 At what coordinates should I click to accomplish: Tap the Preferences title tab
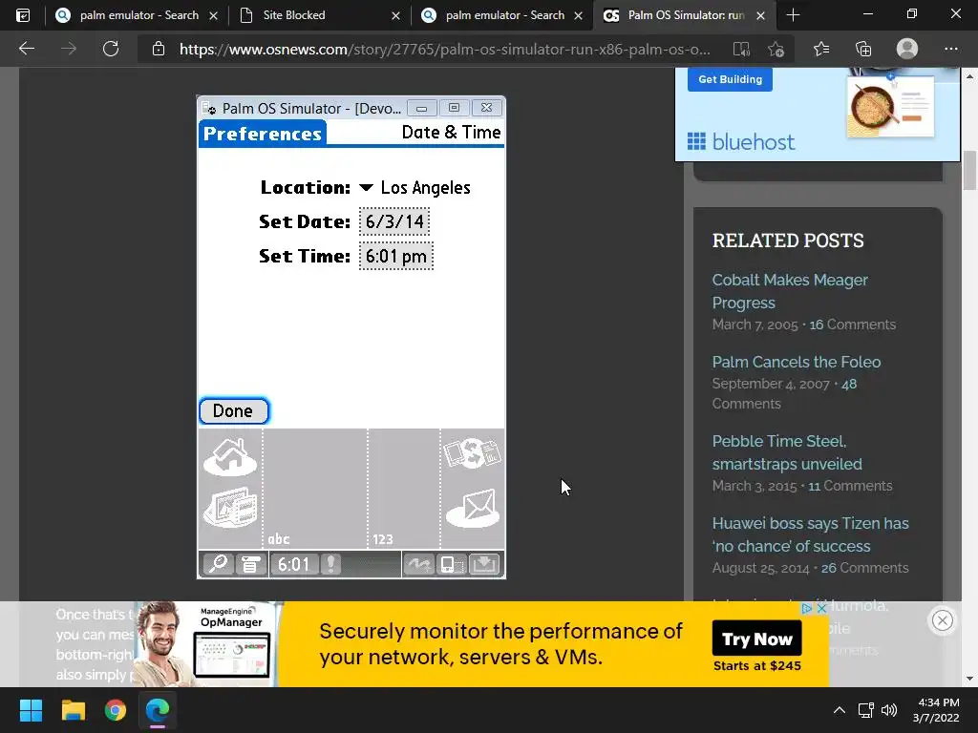tap(263, 134)
